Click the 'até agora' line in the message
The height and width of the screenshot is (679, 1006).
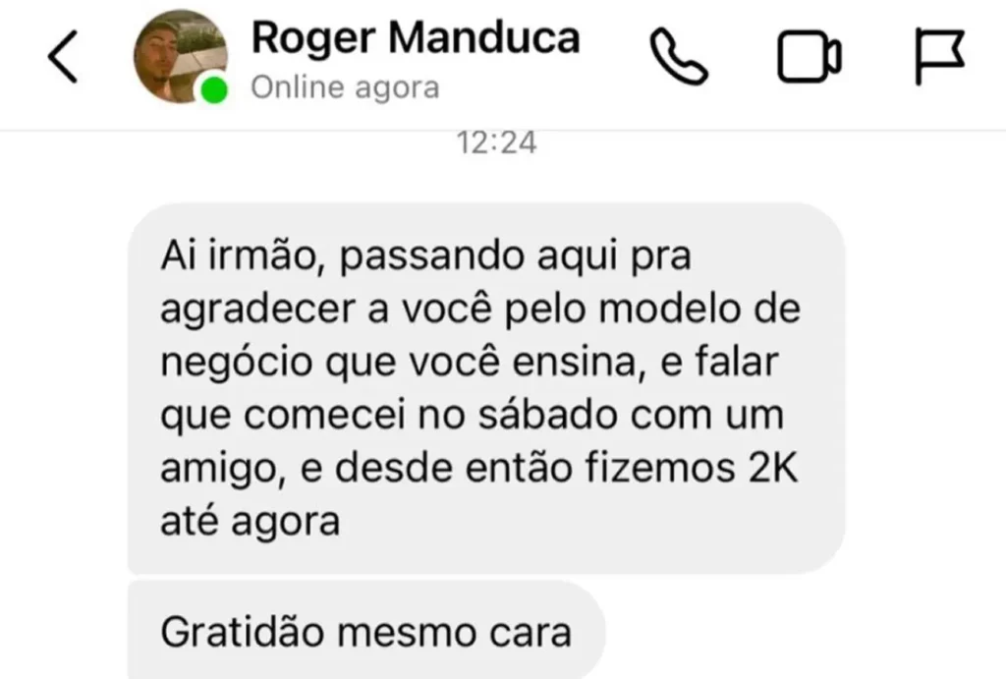251,521
